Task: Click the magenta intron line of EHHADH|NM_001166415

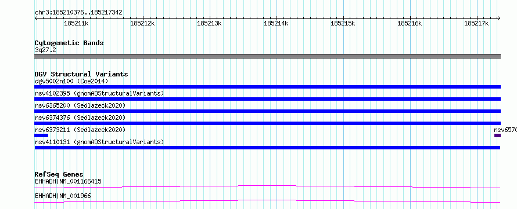Action: coord(267,186)
